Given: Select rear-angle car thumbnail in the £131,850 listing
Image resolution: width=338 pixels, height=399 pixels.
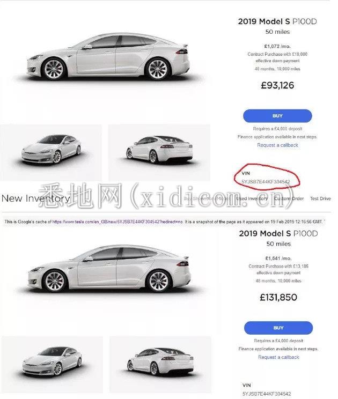Looking at the screenshot, I should pos(160,364).
